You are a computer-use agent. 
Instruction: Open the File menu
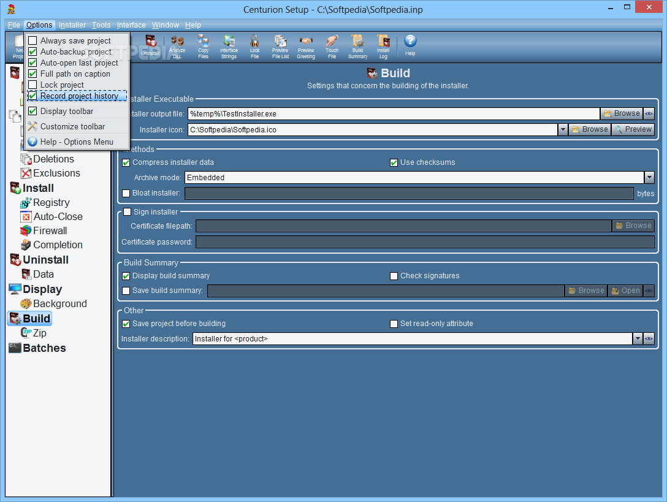(x=13, y=25)
